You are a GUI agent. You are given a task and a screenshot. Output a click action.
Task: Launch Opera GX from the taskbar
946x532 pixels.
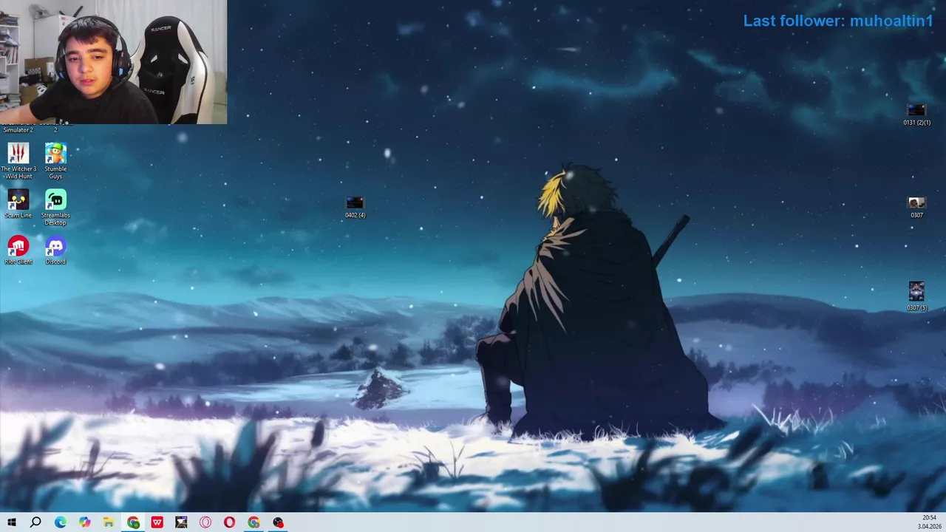tap(205, 522)
